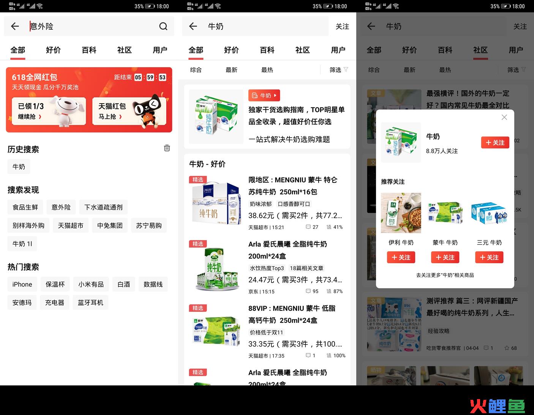Select 用户 tab in left screen

[x=160, y=50]
